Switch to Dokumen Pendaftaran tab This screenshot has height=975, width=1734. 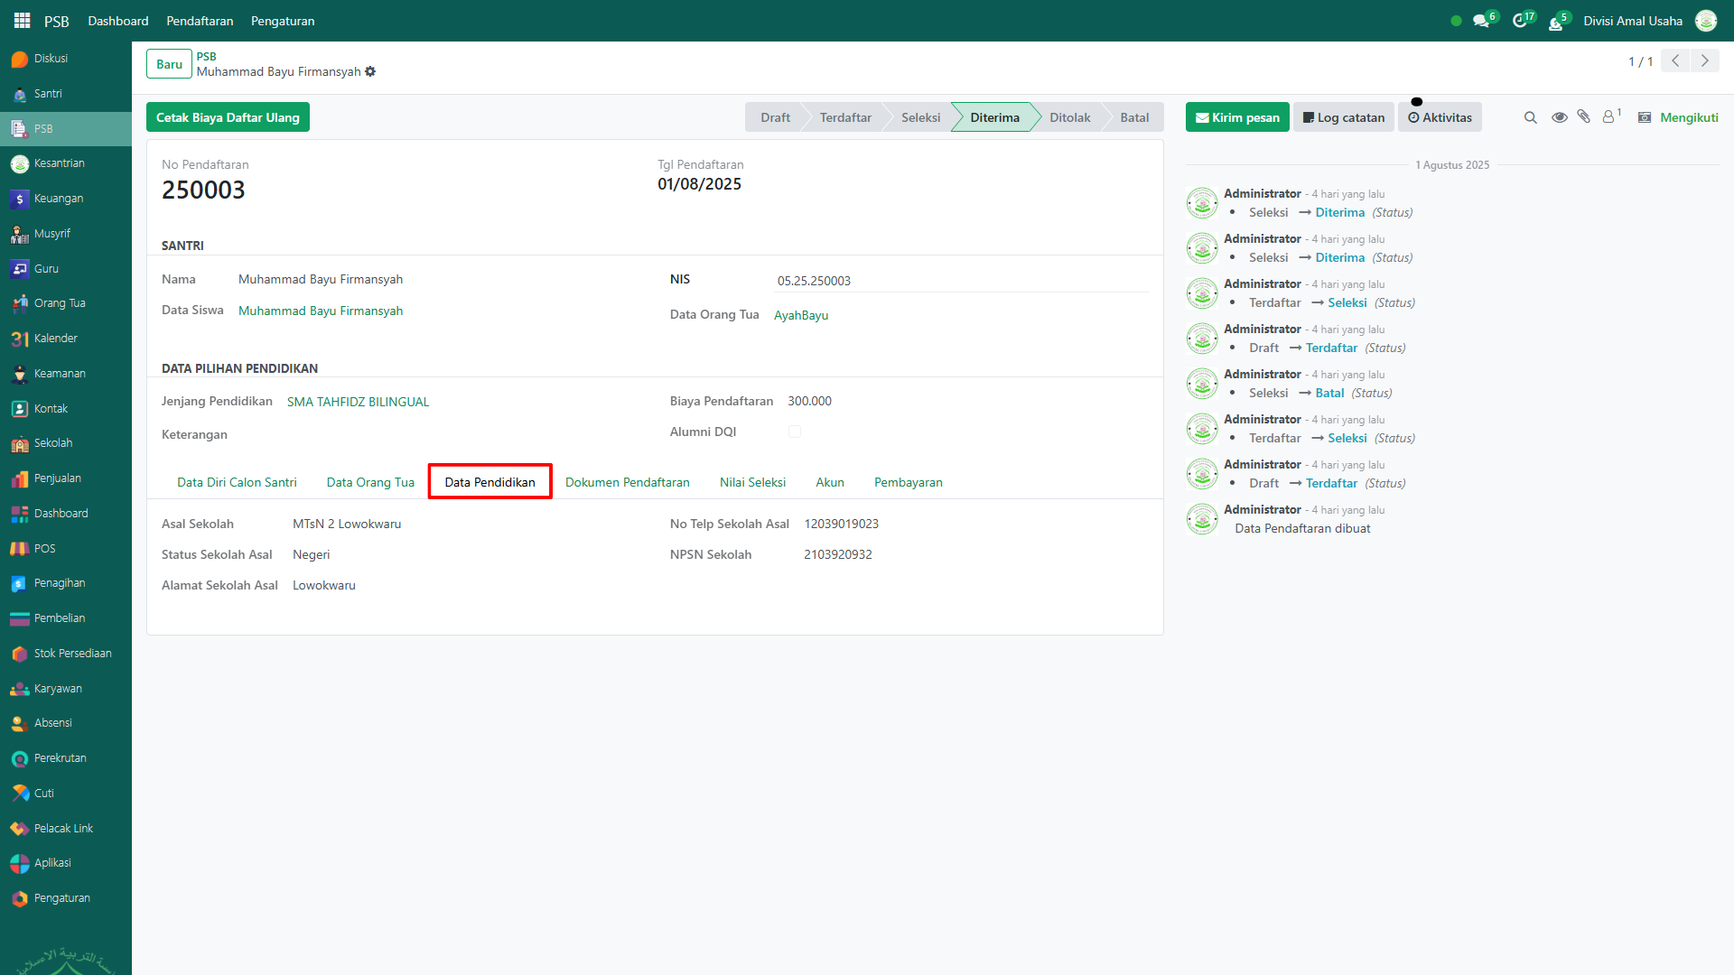coord(627,482)
